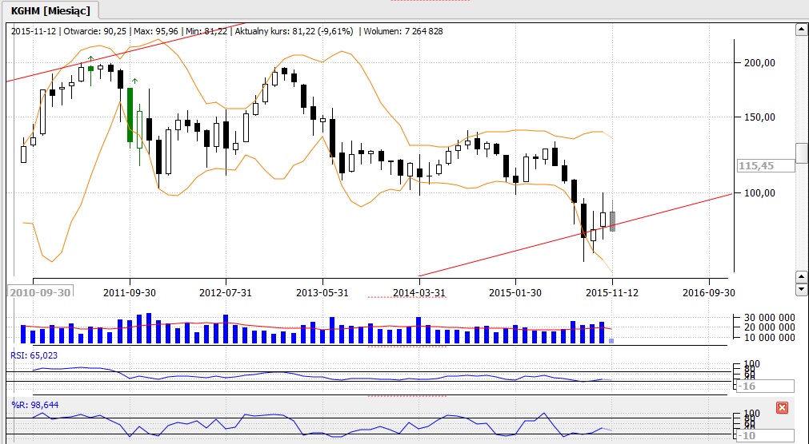Close the %R indicator panel with red X
The image size is (809, 444).
tap(782, 408)
